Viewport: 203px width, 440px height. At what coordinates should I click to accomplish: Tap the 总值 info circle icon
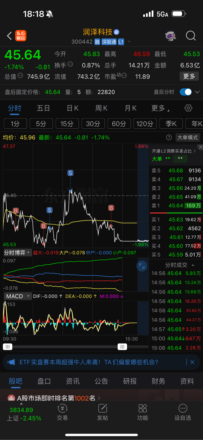(20, 76)
